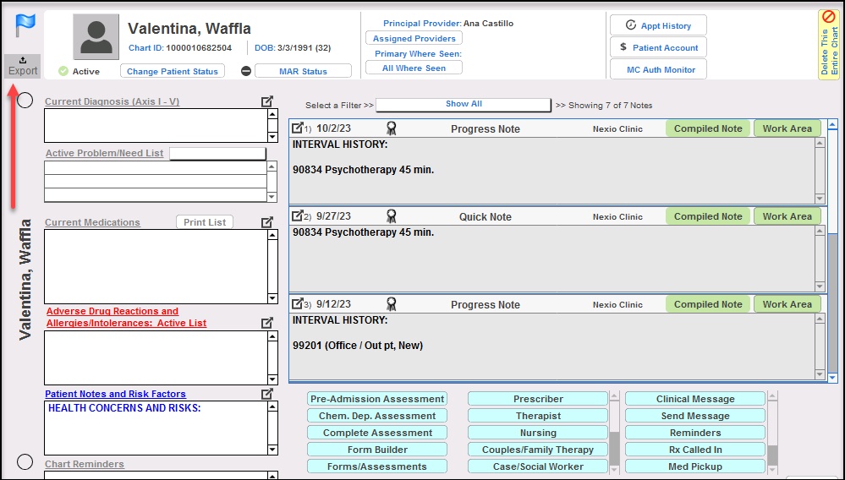Open Current Diagnosis pop-out edit icon
845x480 pixels.
tap(267, 101)
